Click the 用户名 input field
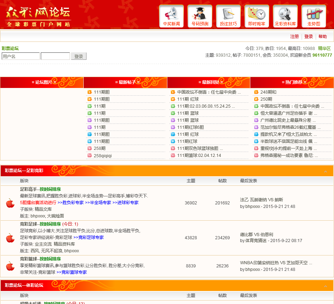 pos(21,56)
